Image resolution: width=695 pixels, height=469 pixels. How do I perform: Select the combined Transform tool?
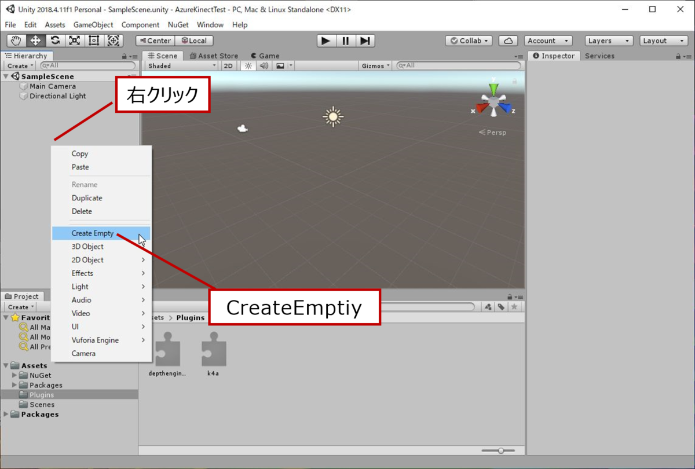coord(114,41)
